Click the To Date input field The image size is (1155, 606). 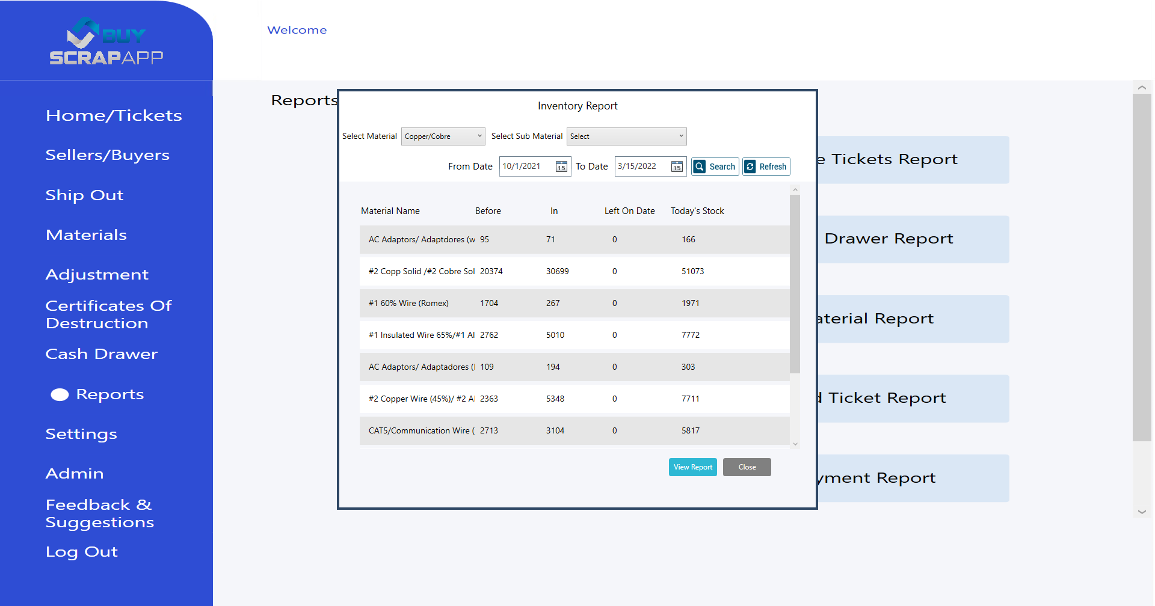pyautogui.click(x=641, y=167)
